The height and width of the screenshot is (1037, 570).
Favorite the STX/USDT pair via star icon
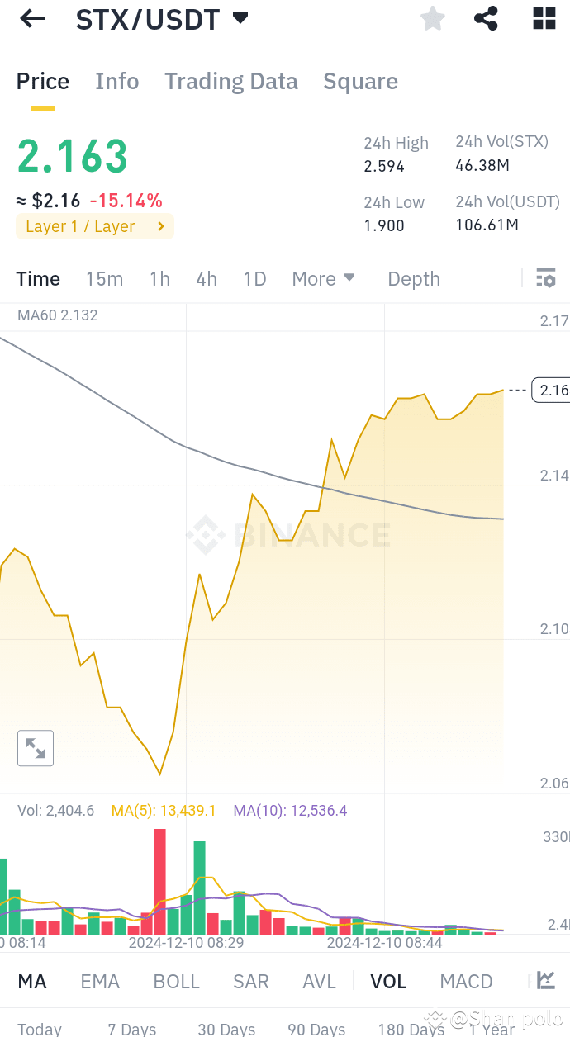coord(432,18)
